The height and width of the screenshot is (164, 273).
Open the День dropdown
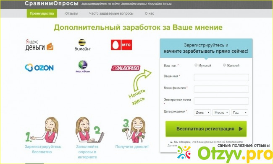click(202, 113)
